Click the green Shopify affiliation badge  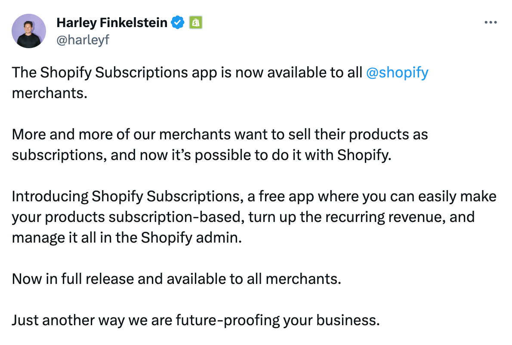[x=196, y=22]
